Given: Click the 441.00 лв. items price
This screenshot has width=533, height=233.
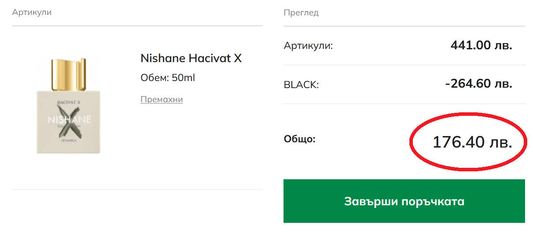Looking at the screenshot, I should 481,45.
